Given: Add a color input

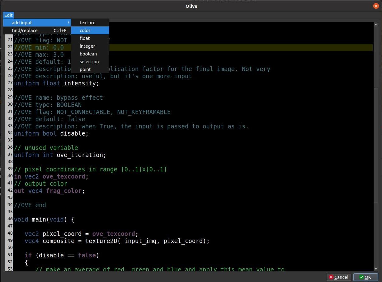Looking at the screenshot, I should click(x=85, y=30).
